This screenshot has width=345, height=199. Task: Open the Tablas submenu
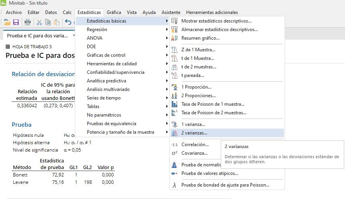point(122,106)
